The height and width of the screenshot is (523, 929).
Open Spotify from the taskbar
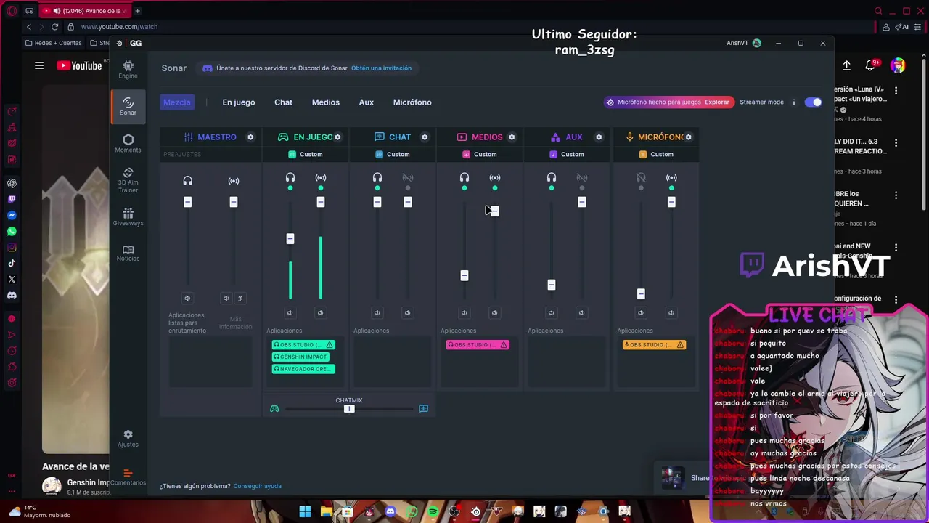pos(433,511)
